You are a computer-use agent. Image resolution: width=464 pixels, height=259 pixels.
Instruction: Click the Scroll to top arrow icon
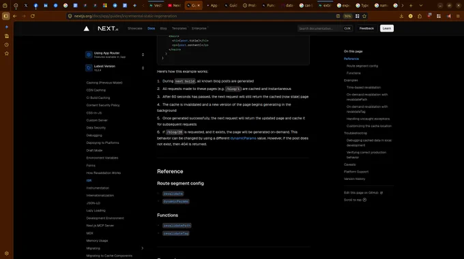(x=364, y=200)
